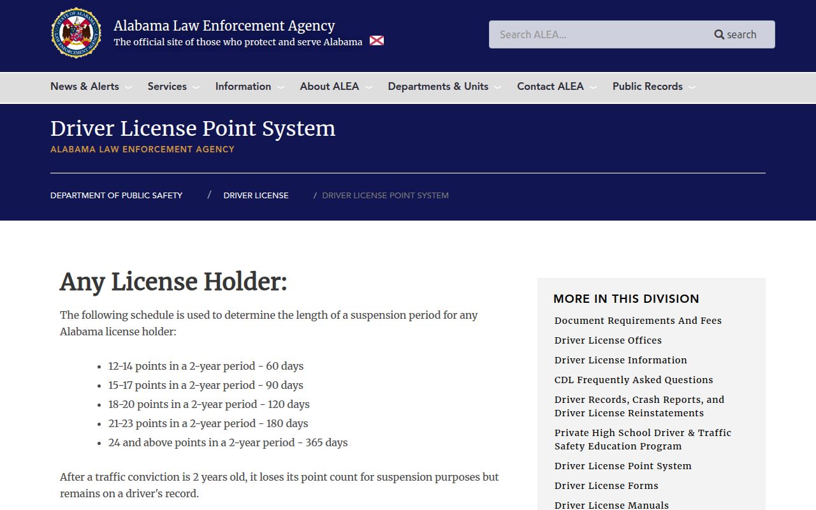This screenshot has width=816, height=510.
Task: Open Driver Records, Crash Reports, and Reinstatements link
Action: pos(639,406)
